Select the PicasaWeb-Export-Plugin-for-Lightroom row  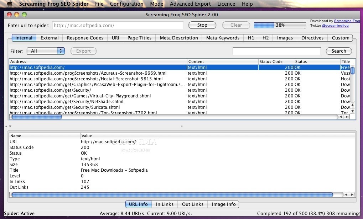(180, 85)
